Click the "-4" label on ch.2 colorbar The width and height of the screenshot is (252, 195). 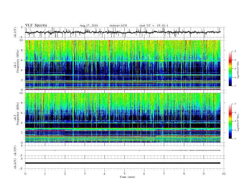(x=235, y=112)
